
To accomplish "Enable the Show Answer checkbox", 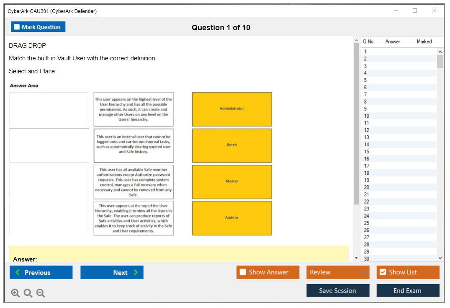I will (x=243, y=272).
